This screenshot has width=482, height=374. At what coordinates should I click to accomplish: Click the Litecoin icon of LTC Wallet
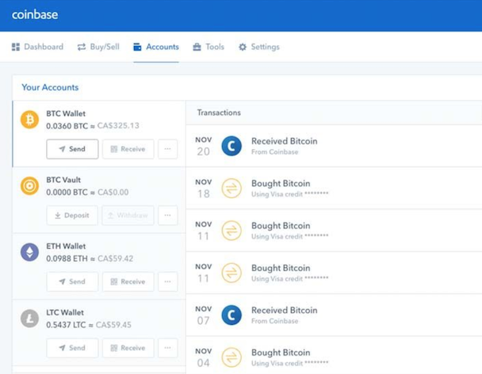pyautogui.click(x=29, y=319)
